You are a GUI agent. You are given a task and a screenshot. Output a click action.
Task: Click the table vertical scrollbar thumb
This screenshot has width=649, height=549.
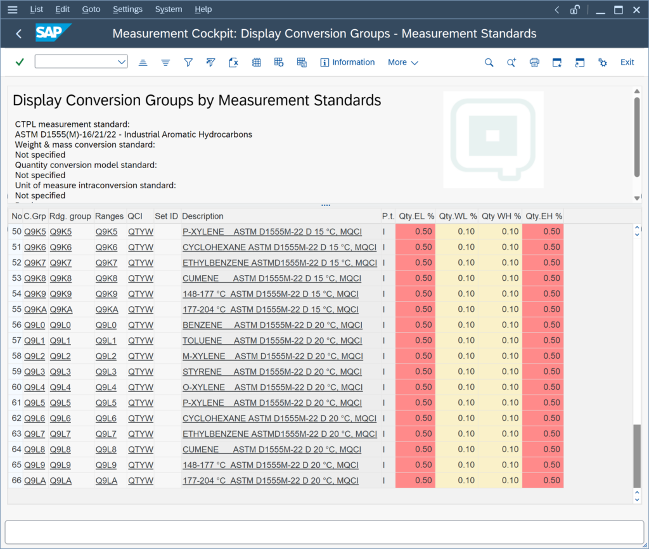(637, 456)
